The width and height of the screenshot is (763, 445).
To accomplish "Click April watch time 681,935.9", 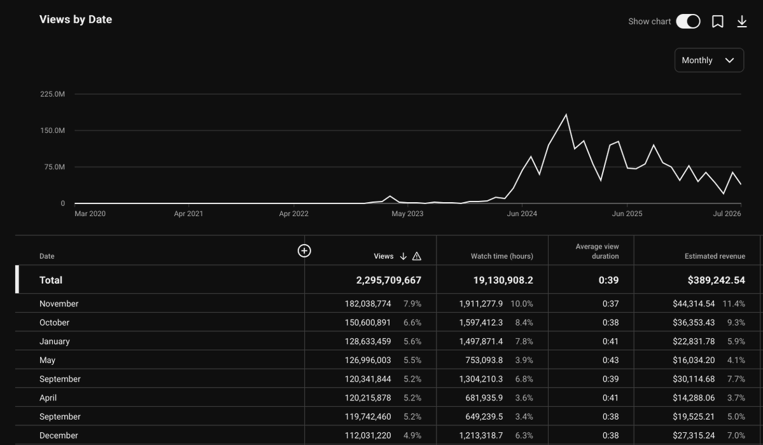I will [484, 398].
